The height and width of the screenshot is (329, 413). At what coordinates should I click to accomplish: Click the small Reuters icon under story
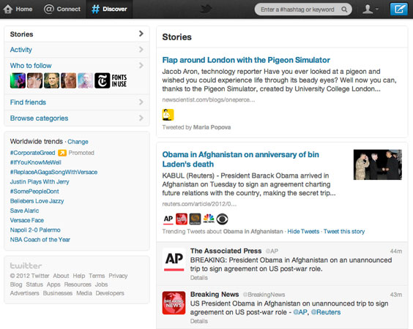coord(196,219)
